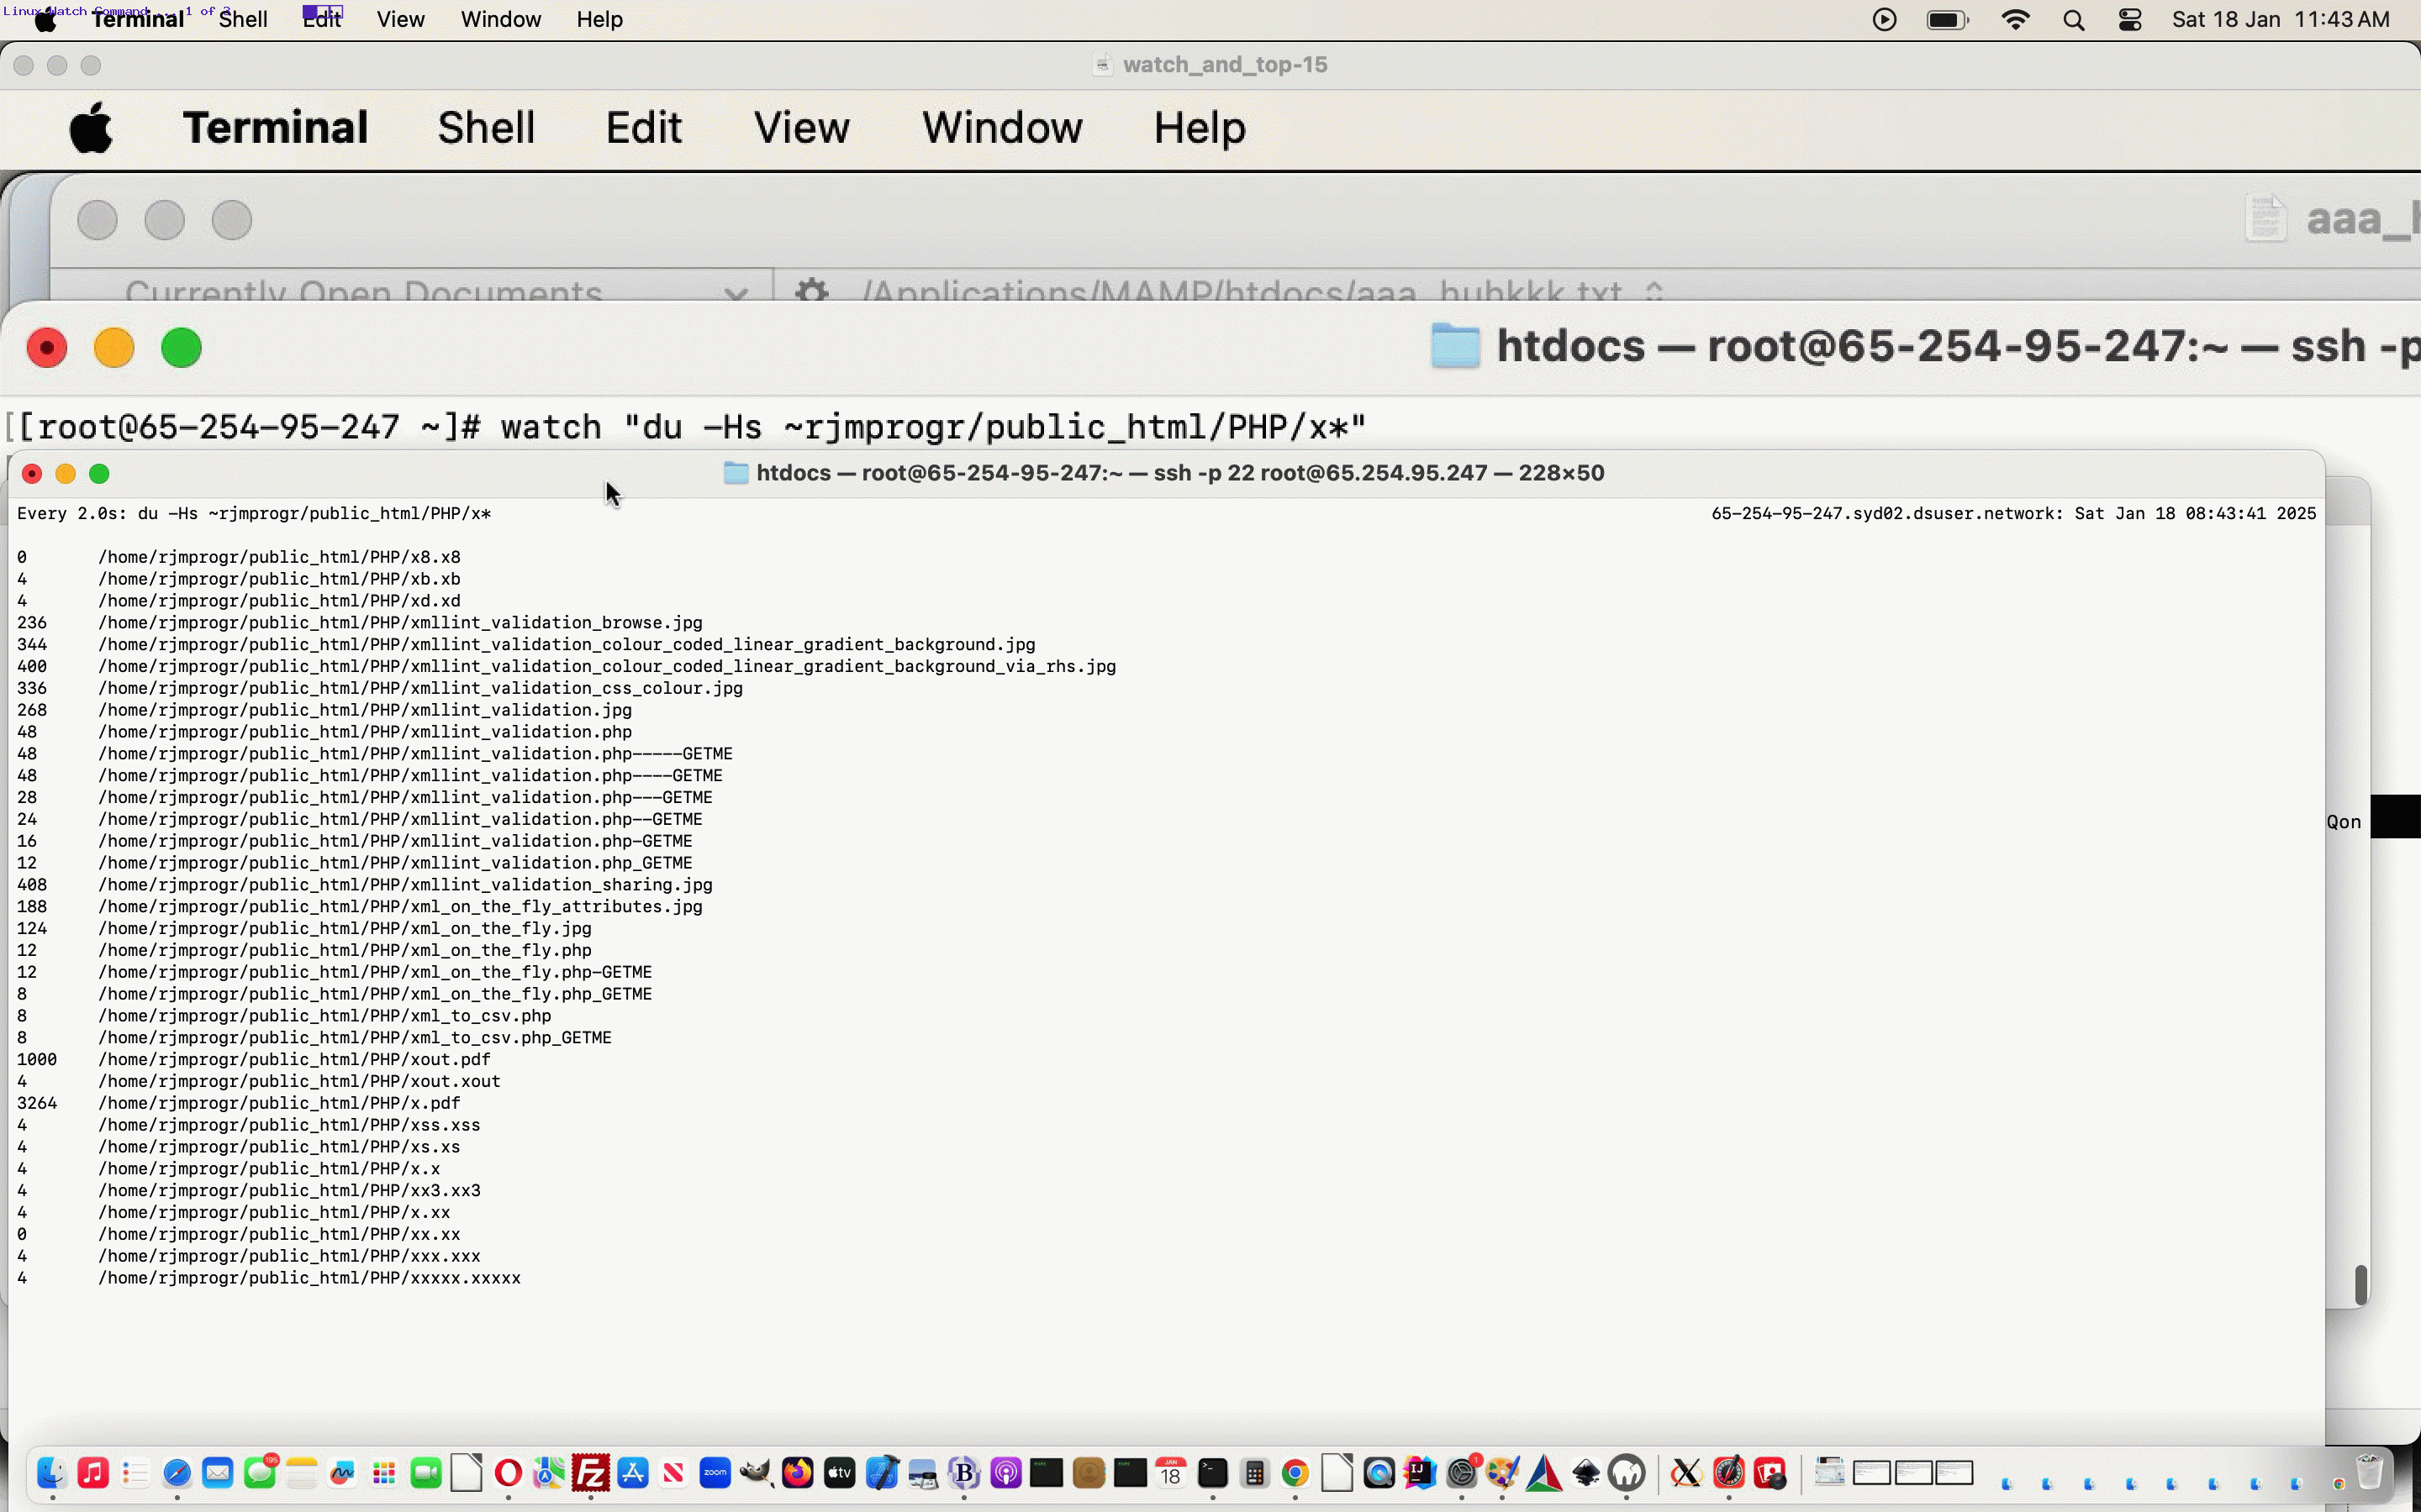Open the Mail app in the Dock
2421x1512 pixels.
218,1473
